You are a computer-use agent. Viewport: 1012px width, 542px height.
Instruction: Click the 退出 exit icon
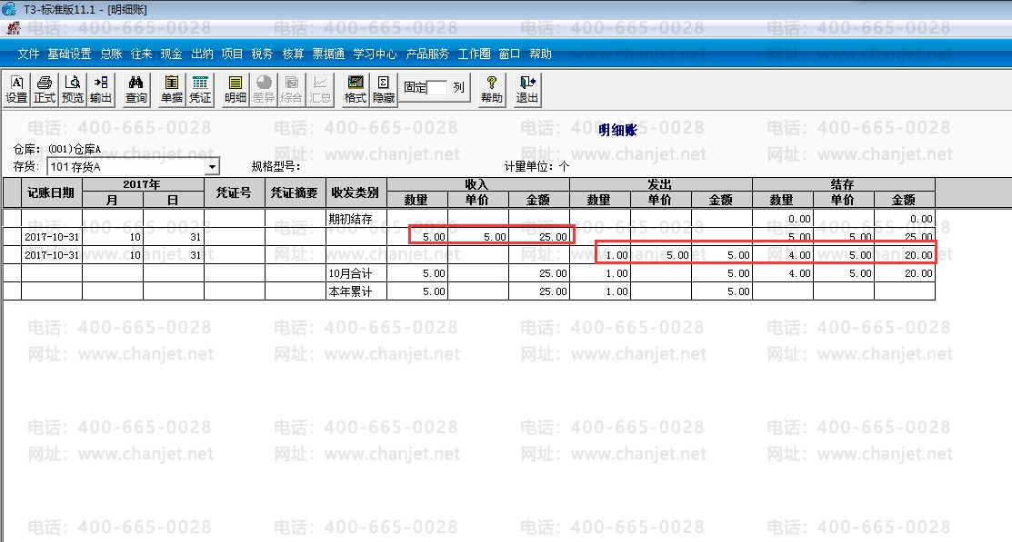pos(526,90)
